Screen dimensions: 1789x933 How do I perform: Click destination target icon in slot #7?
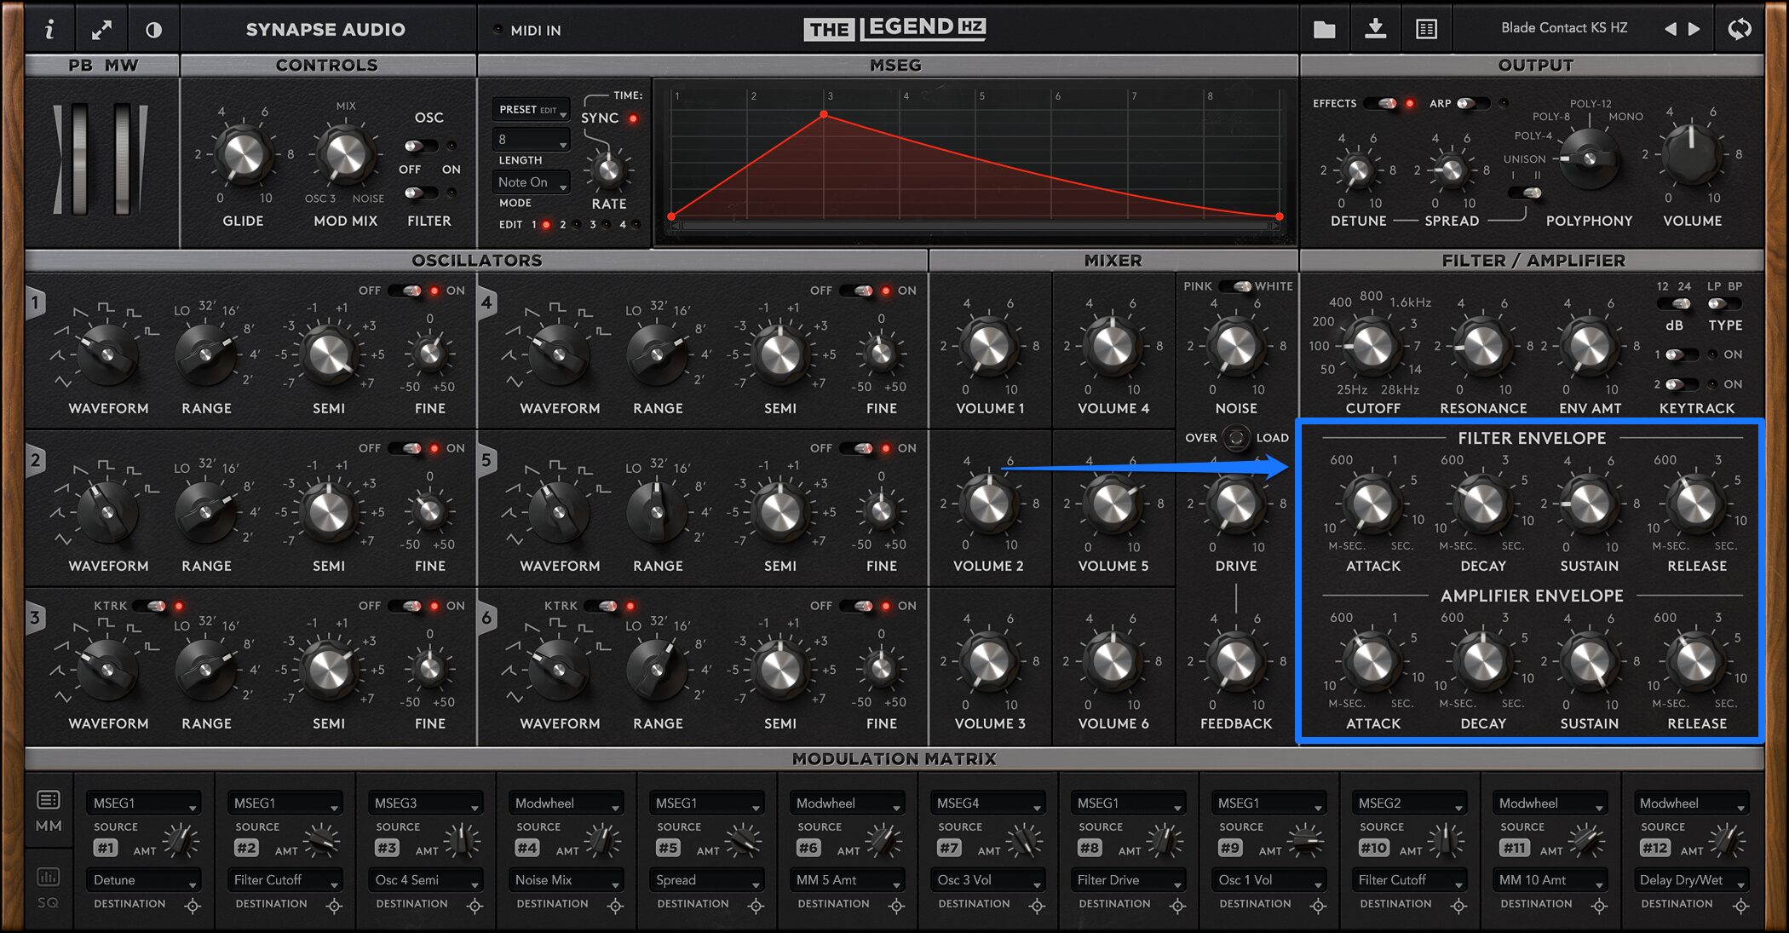[x=1037, y=906]
